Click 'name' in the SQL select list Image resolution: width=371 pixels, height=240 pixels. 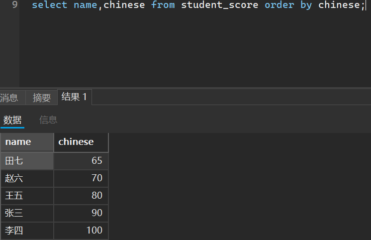(x=86, y=5)
